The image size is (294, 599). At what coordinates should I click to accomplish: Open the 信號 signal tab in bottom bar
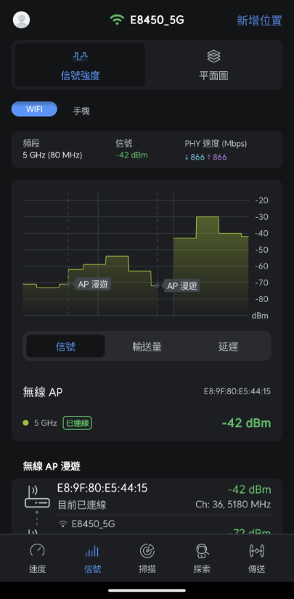tap(92, 558)
